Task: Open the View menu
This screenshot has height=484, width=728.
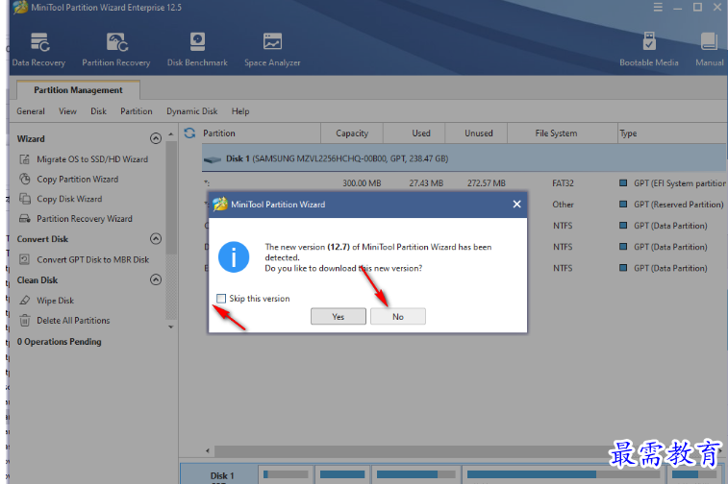Action: [x=67, y=111]
